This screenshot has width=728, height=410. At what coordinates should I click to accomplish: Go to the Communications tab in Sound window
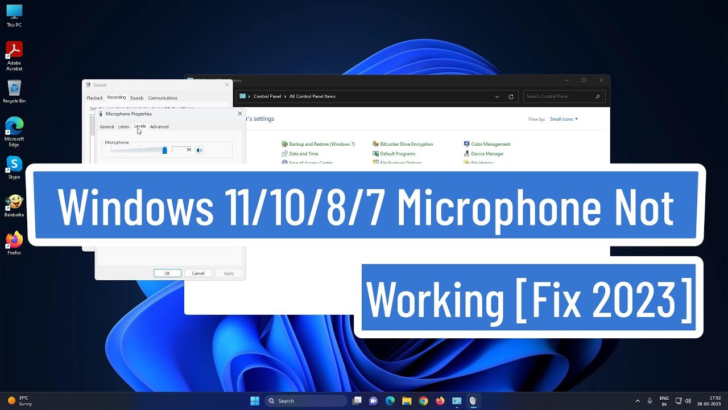163,98
